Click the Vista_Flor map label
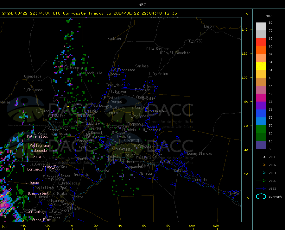The height and width of the screenshot is (230, 285). [41, 220]
